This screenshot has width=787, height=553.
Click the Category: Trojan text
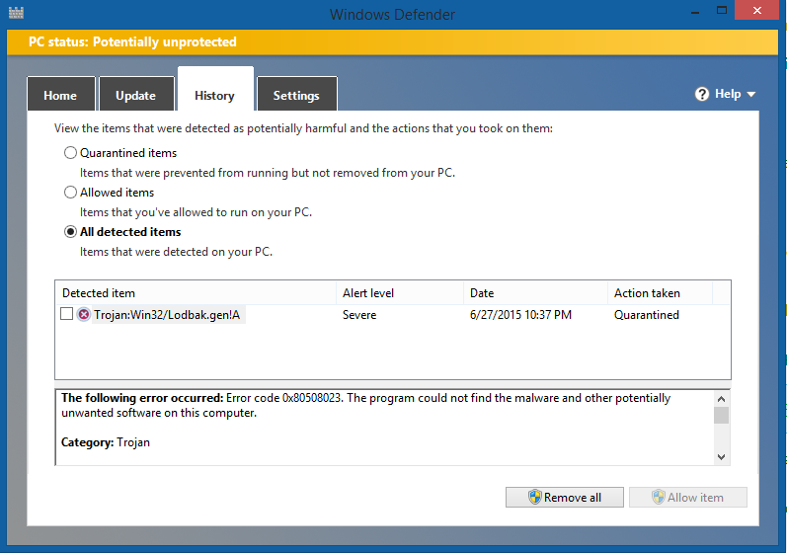pos(106,442)
